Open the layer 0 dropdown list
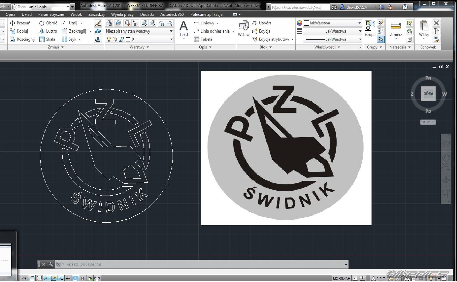 click(139, 39)
